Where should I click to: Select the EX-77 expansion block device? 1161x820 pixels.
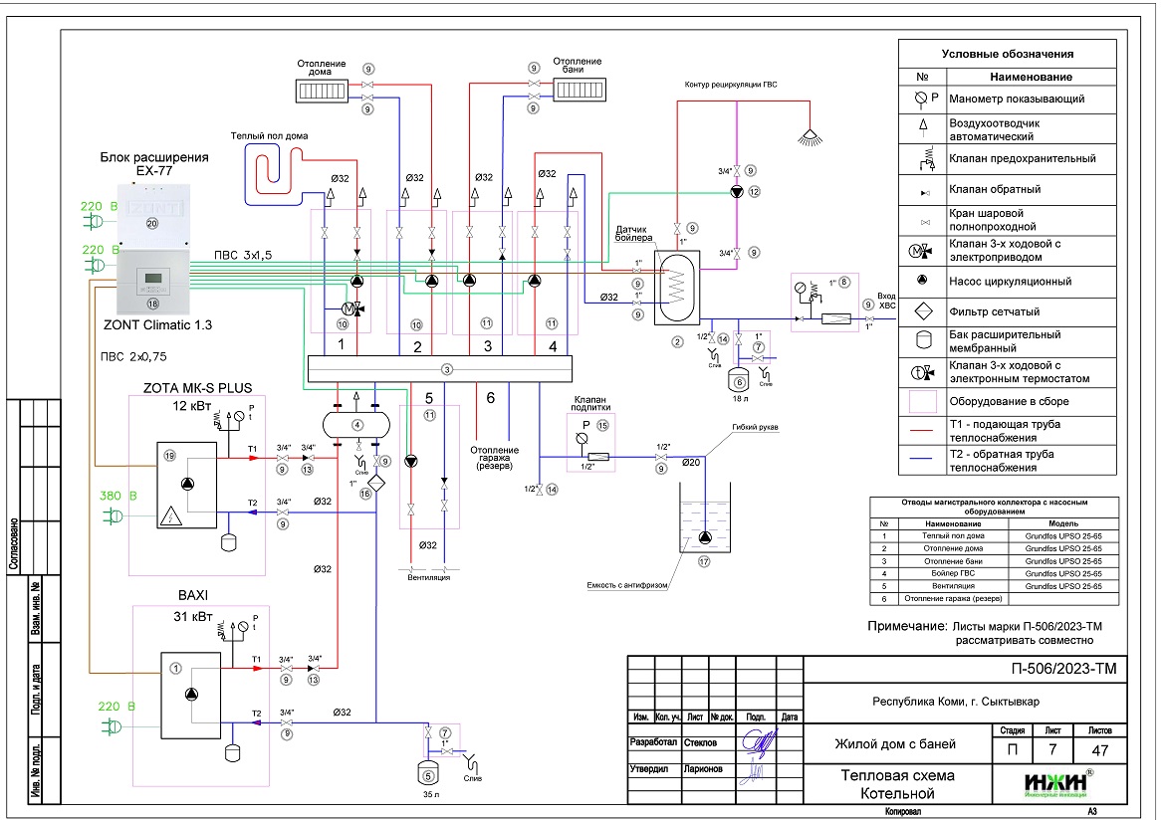tap(152, 218)
